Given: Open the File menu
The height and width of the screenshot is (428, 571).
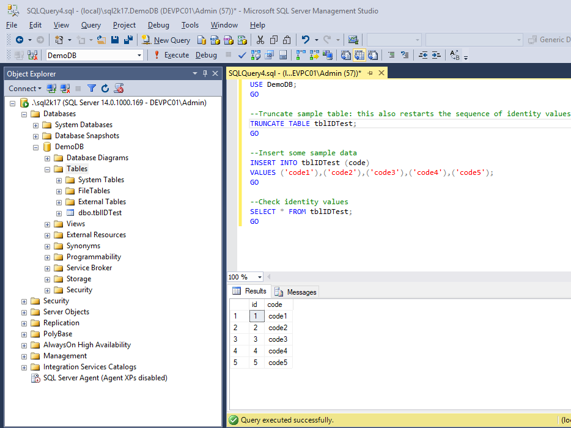Looking at the screenshot, I should [x=12, y=25].
